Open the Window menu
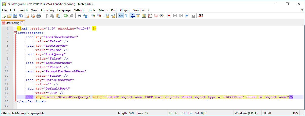The image size is (305, 116). click(139, 10)
